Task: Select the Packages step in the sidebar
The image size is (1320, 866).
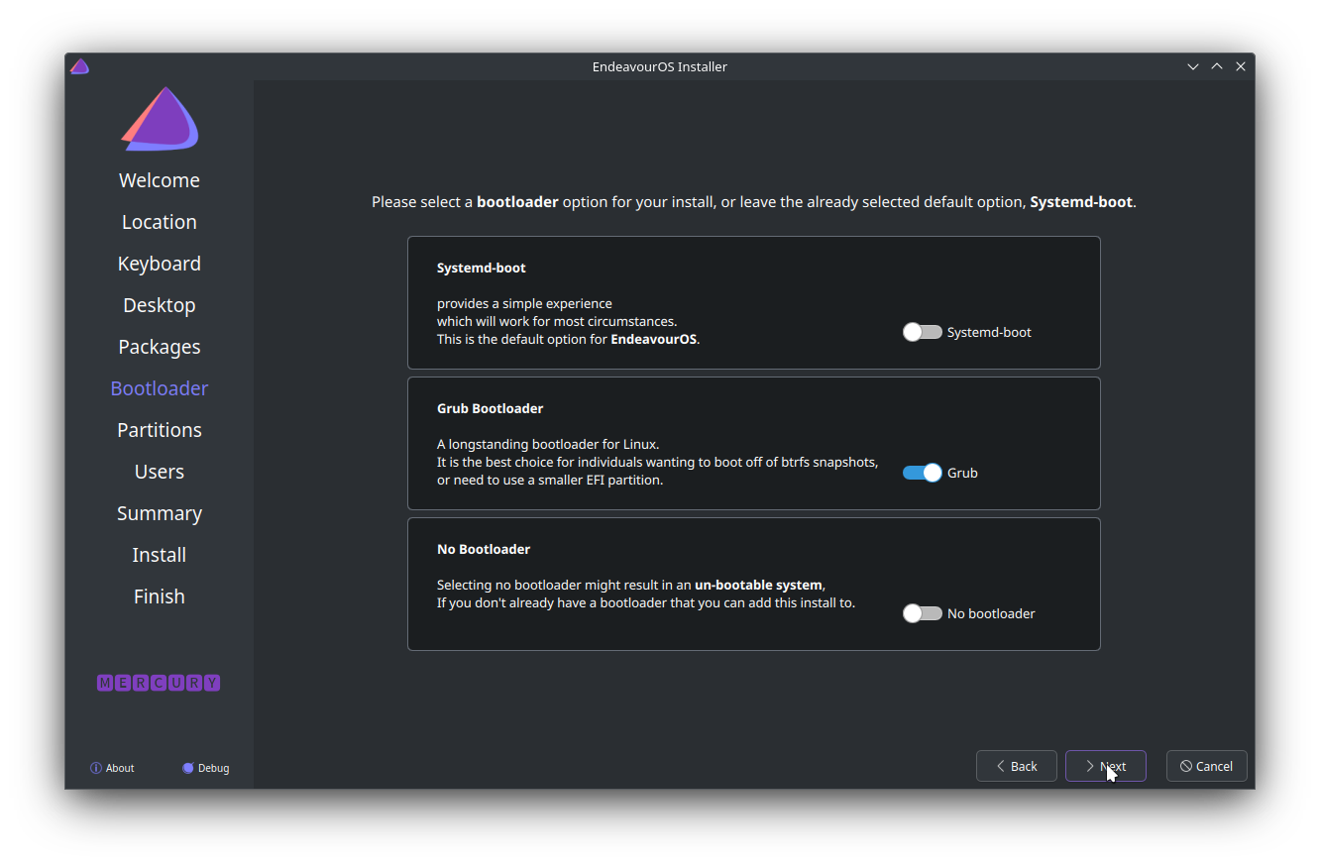Action: click(x=160, y=347)
